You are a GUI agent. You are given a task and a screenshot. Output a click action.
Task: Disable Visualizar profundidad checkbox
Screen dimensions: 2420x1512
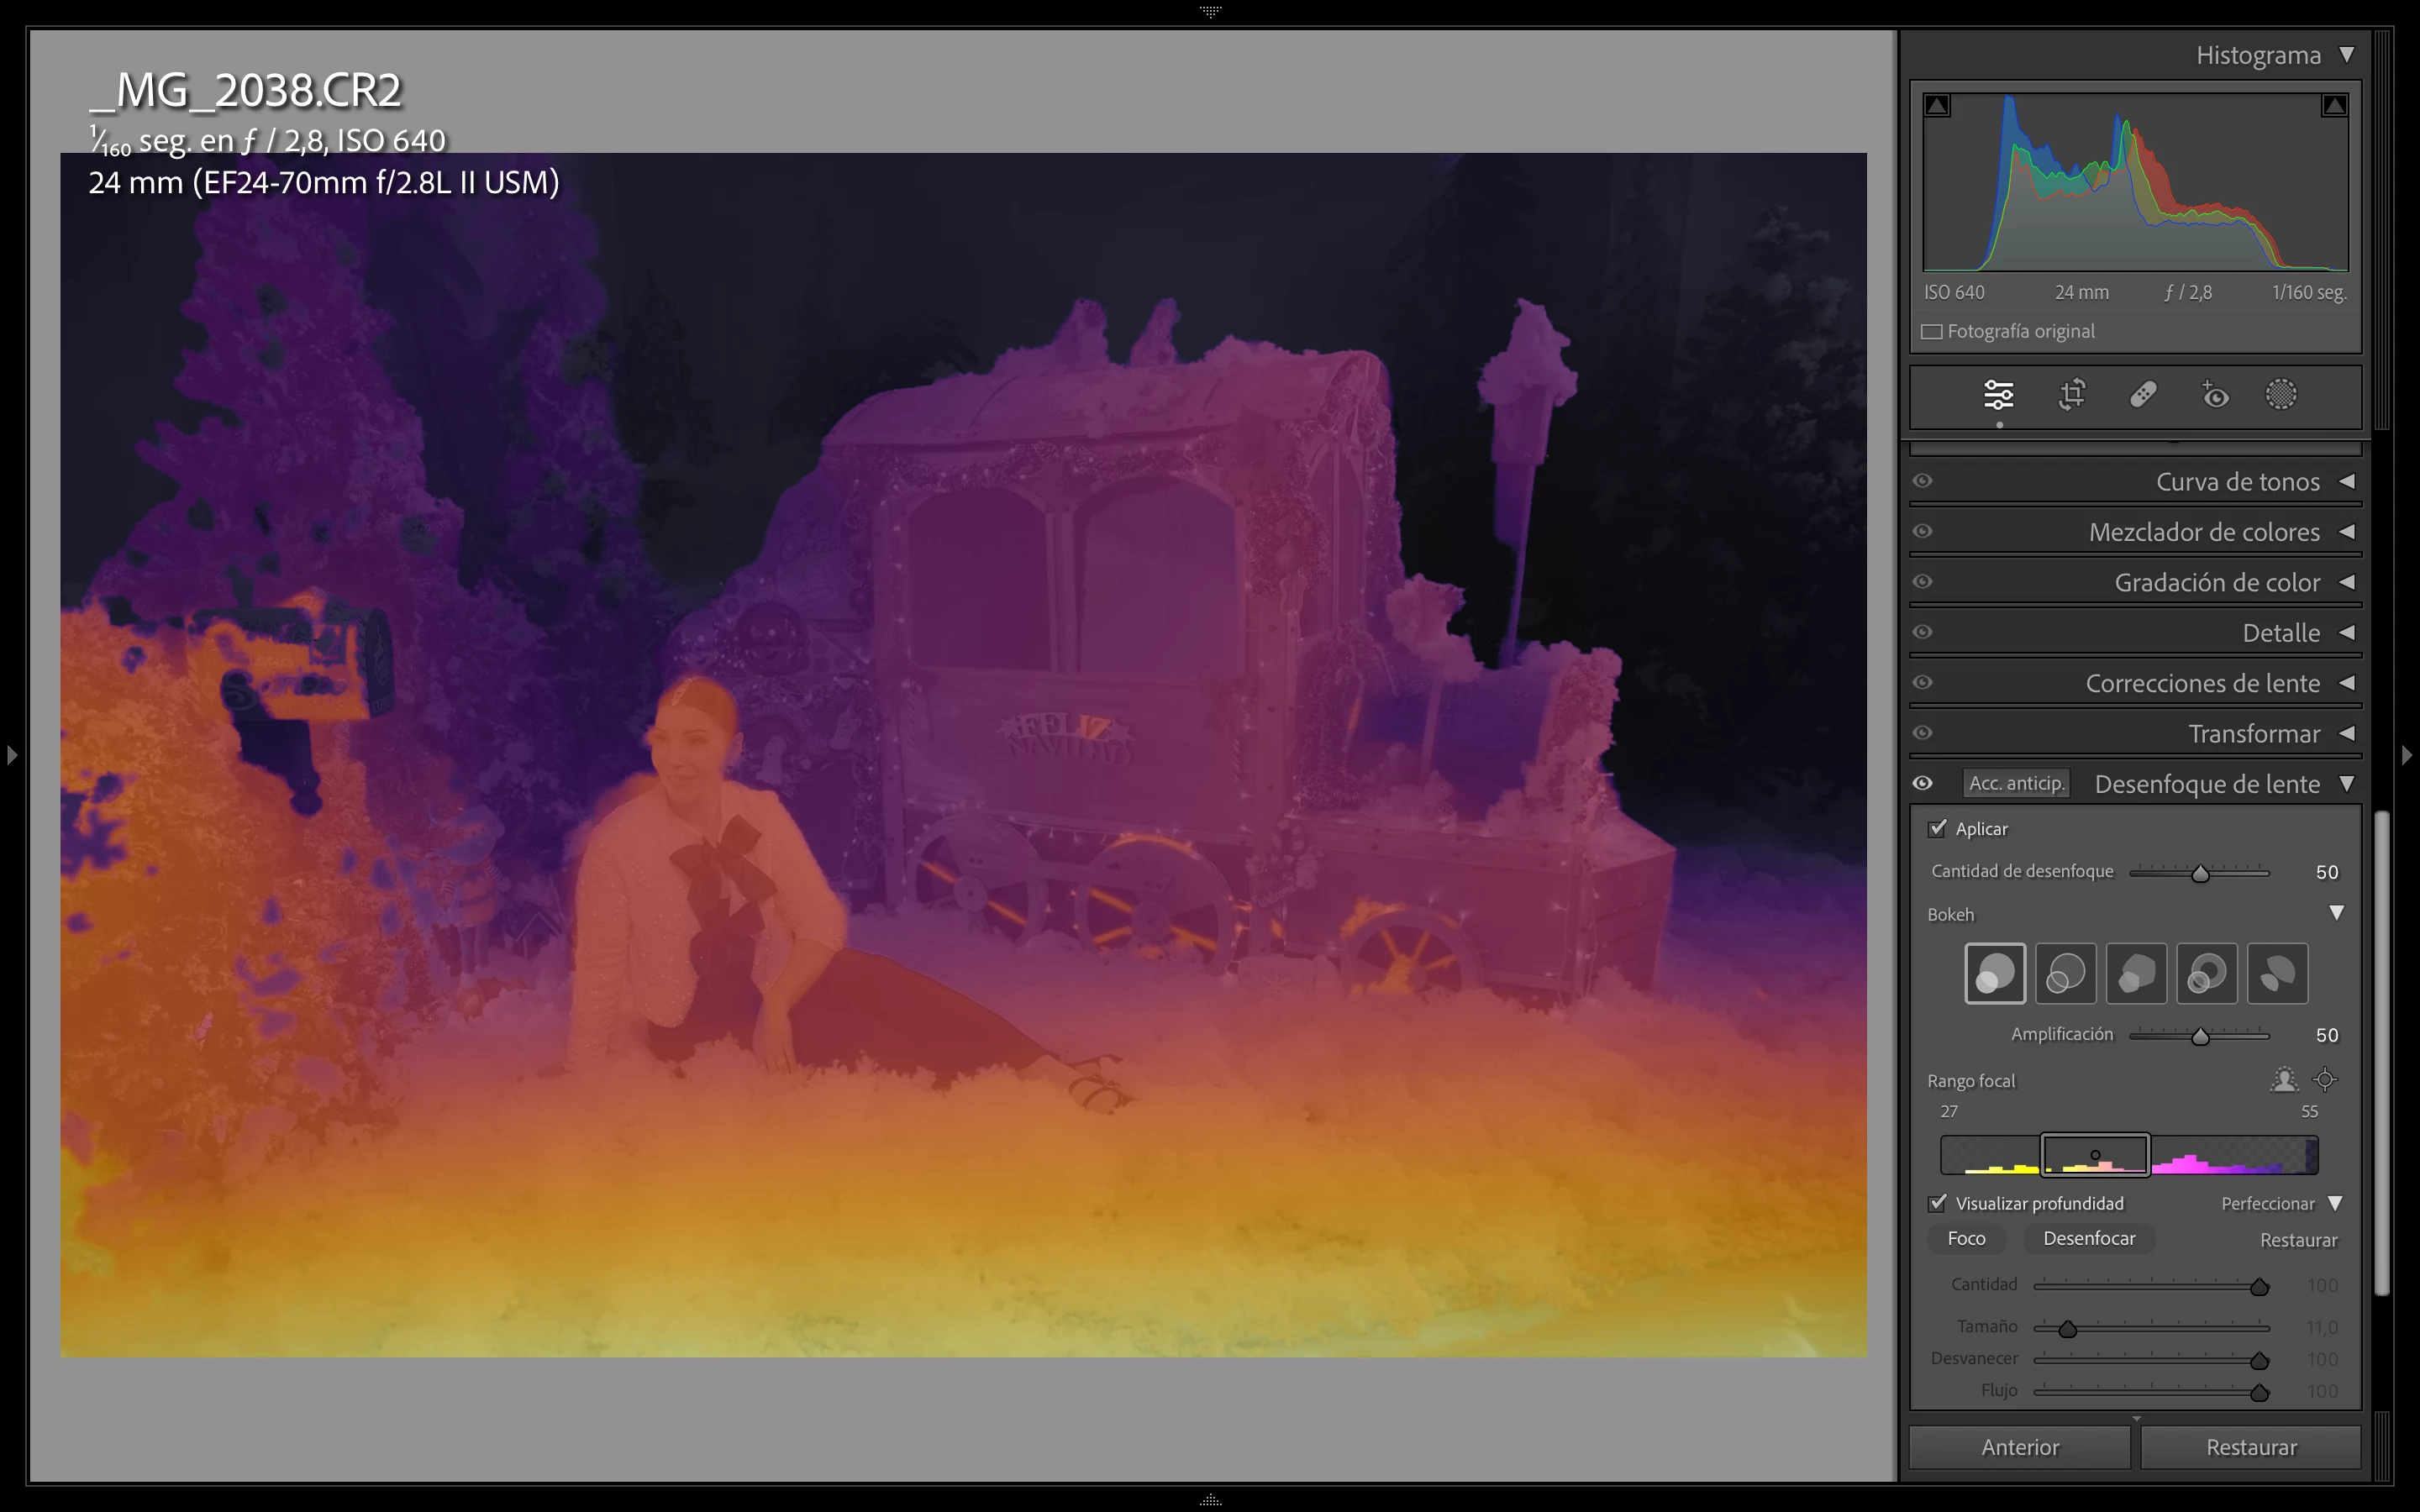click(1938, 1203)
